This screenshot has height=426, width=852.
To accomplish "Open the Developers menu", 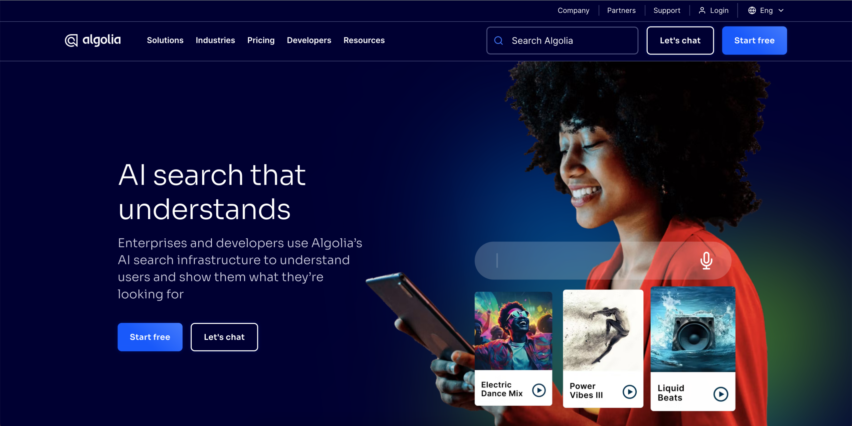I will click(309, 41).
